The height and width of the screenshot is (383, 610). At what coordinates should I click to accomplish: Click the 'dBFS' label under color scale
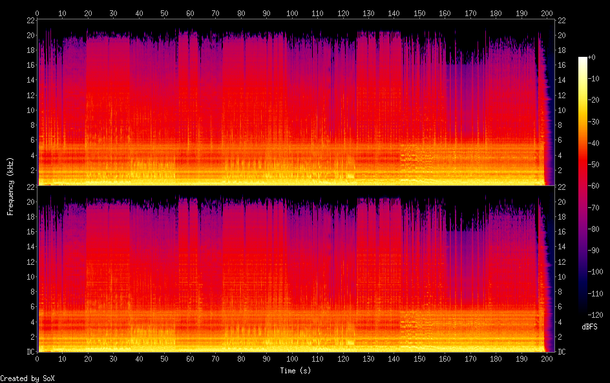pyautogui.click(x=589, y=327)
